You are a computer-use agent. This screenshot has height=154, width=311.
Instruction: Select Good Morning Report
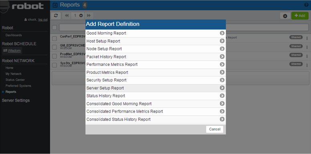pyautogui.click(x=155, y=33)
